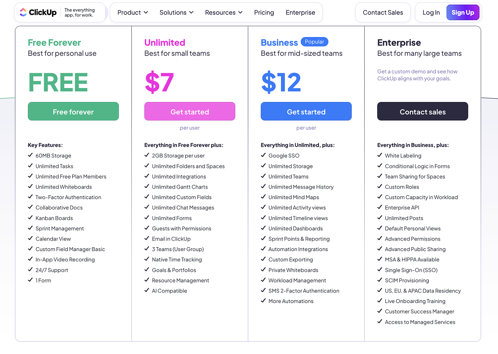Open the Enterprise nav item
Viewport: 498px width, 354px height.
point(300,13)
